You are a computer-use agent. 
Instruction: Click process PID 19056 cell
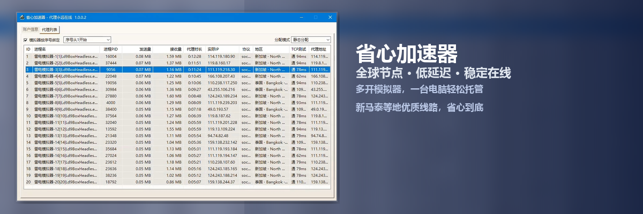pos(111,83)
